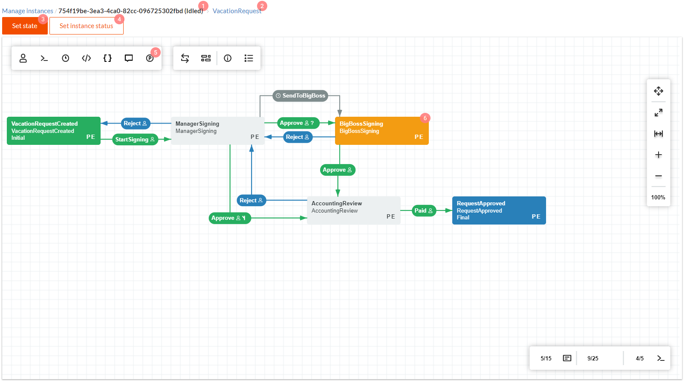Click the StartSigning transition label
The height and width of the screenshot is (383, 685).
tap(135, 140)
